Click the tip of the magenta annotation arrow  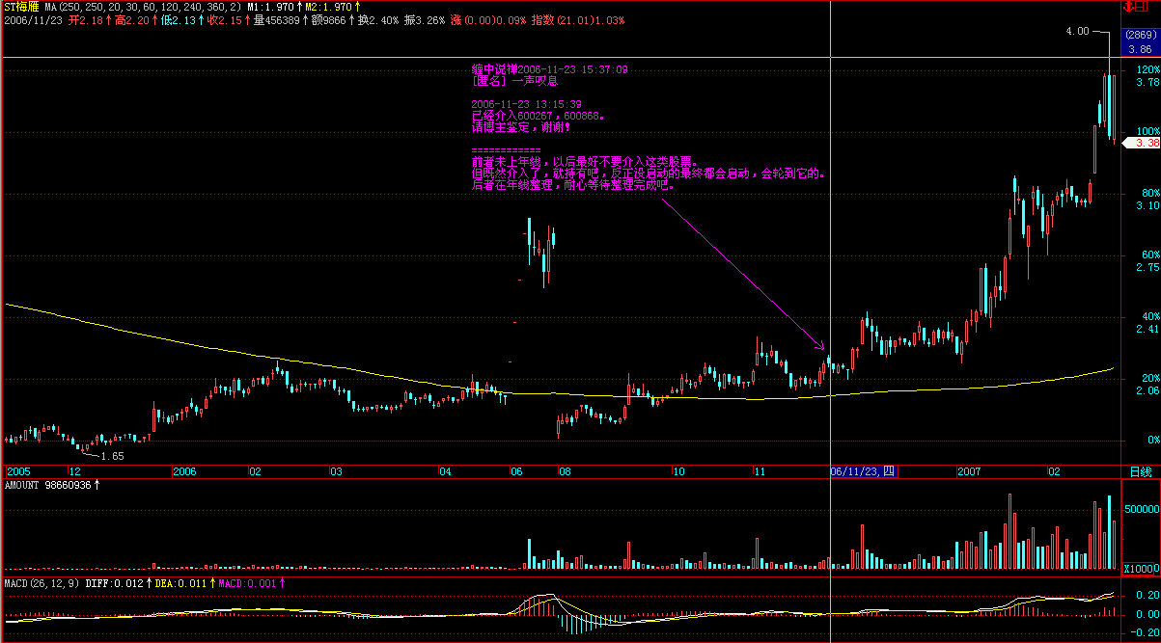point(824,349)
